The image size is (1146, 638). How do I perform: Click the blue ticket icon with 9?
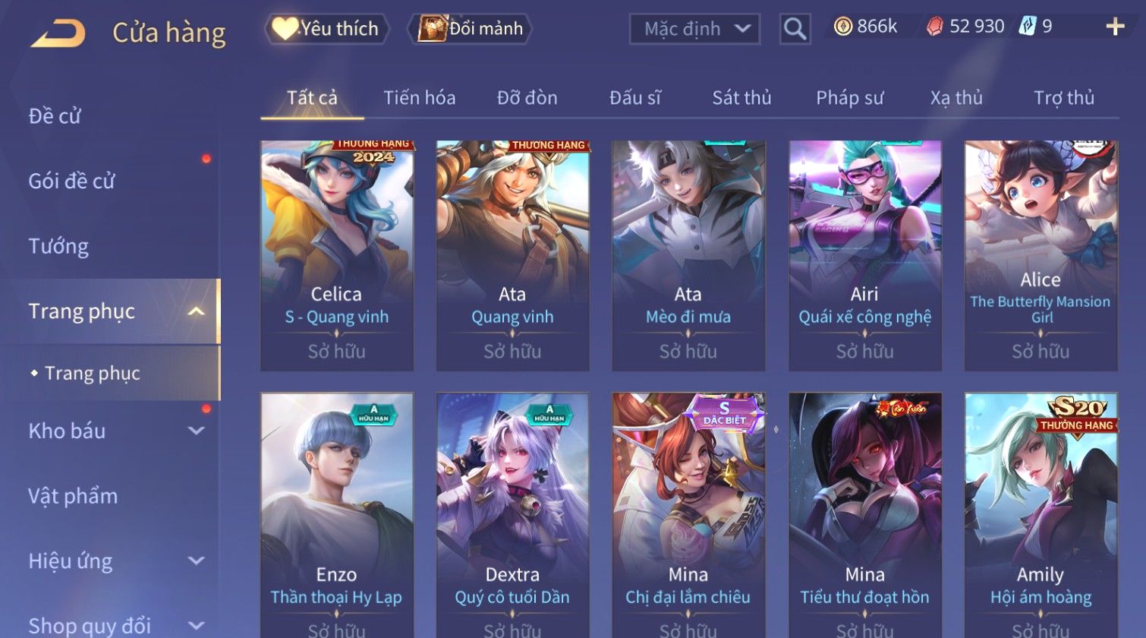1027,27
